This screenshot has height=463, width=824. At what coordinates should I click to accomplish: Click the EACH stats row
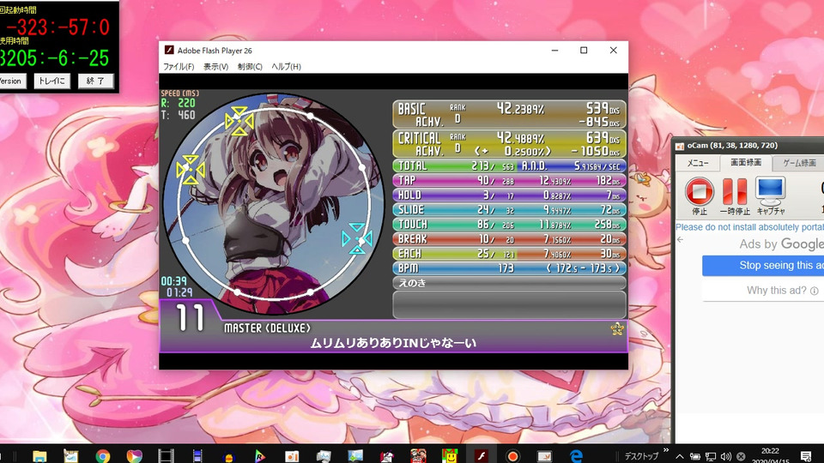tap(509, 254)
